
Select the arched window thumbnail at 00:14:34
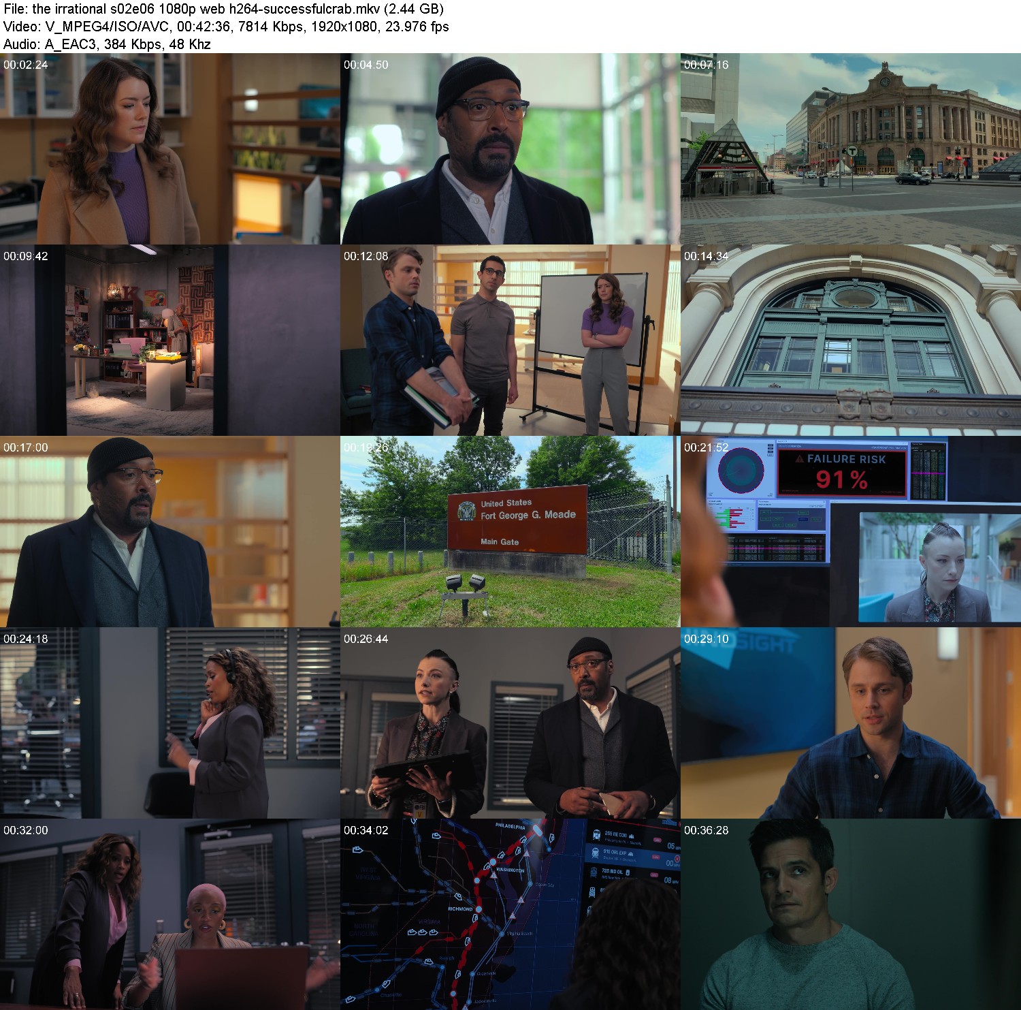coord(851,341)
